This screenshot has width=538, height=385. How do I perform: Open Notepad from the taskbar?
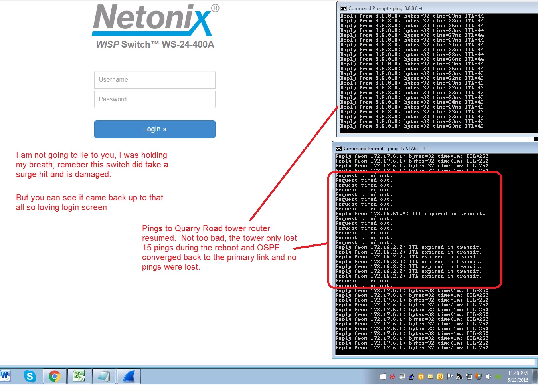(x=104, y=376)
